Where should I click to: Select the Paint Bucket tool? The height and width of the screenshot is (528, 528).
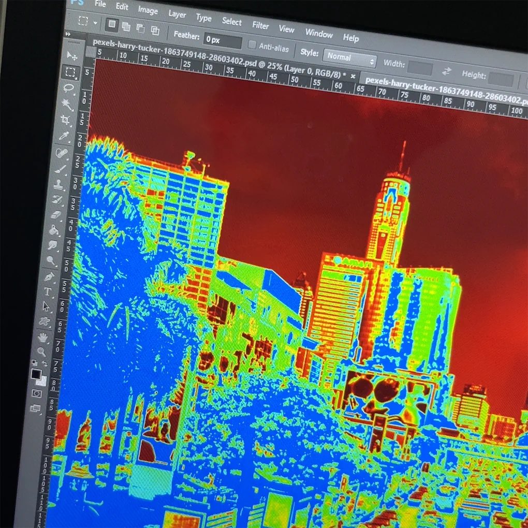[54, 230]
